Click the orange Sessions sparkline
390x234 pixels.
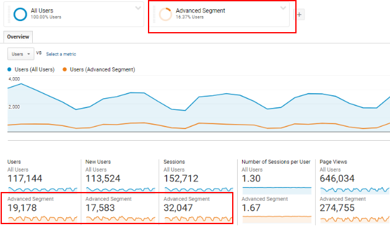point(198,219)
